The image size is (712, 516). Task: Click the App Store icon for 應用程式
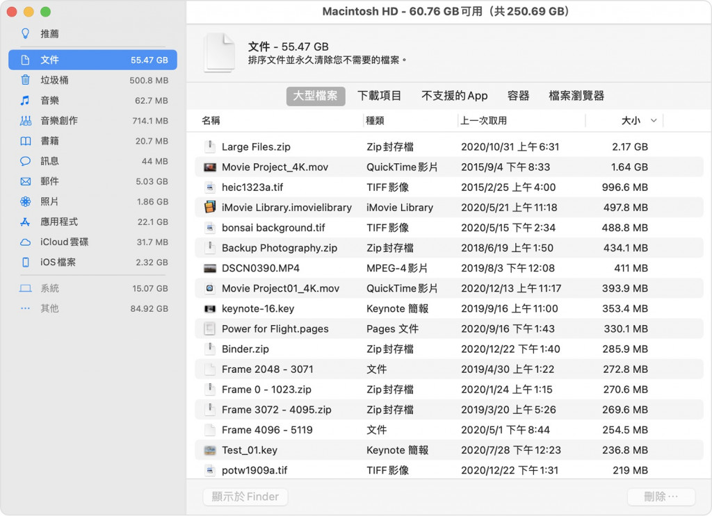26,222
